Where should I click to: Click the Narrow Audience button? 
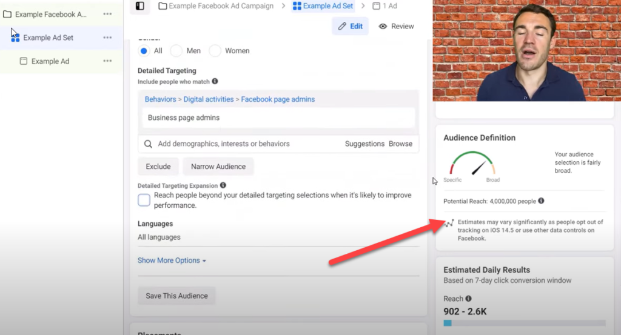point(218,167)
